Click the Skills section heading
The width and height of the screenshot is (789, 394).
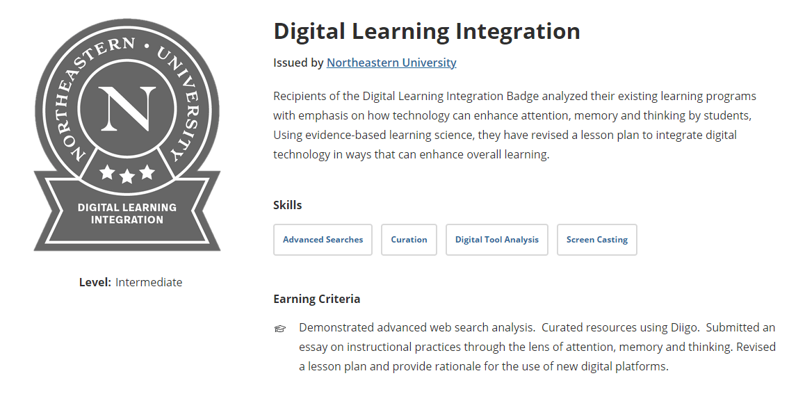287,205
